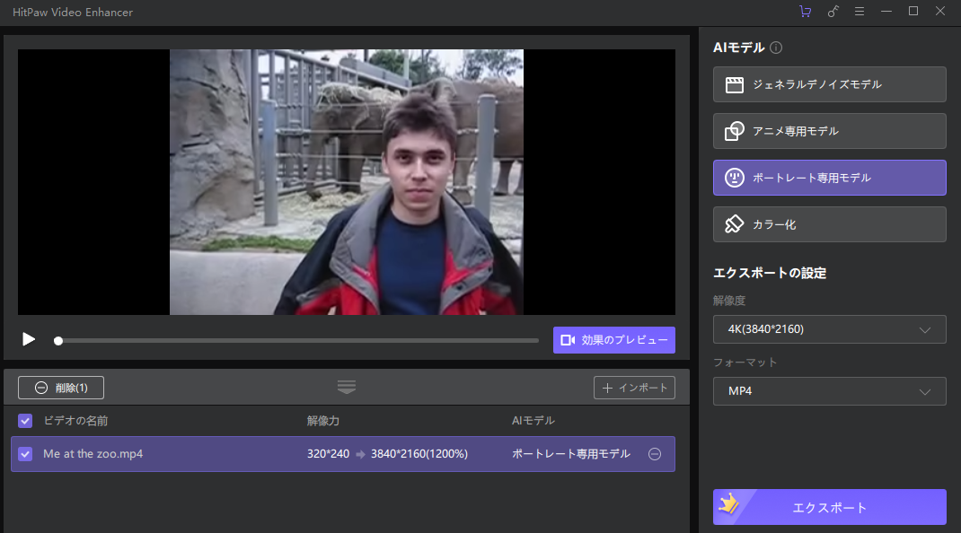Open the 4K(3840*2160) resolution dropdown
Viewport: 961px width, 533px height.
[x=829, y=329]
